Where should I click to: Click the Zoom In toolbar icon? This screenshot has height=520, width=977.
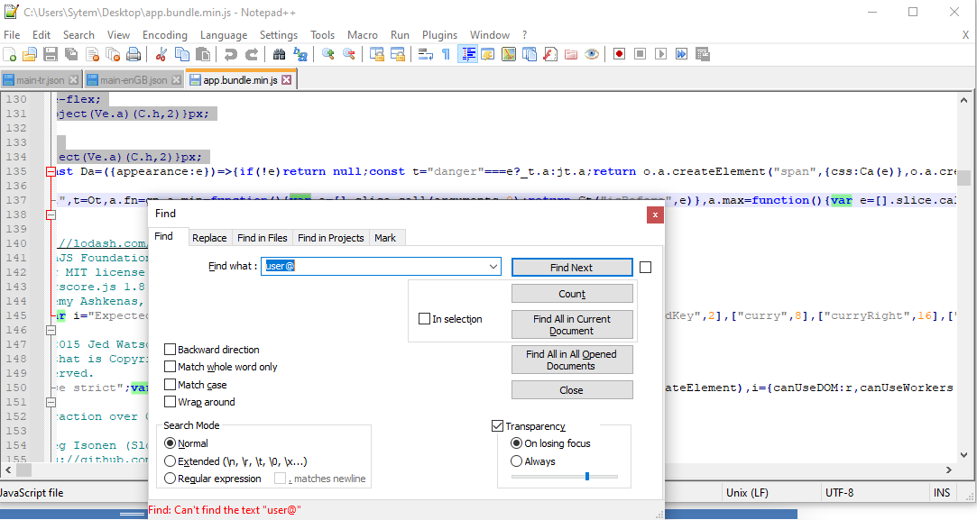(x=328, y=54)
